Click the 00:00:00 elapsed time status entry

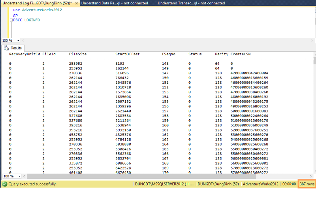tap(289, 184)
